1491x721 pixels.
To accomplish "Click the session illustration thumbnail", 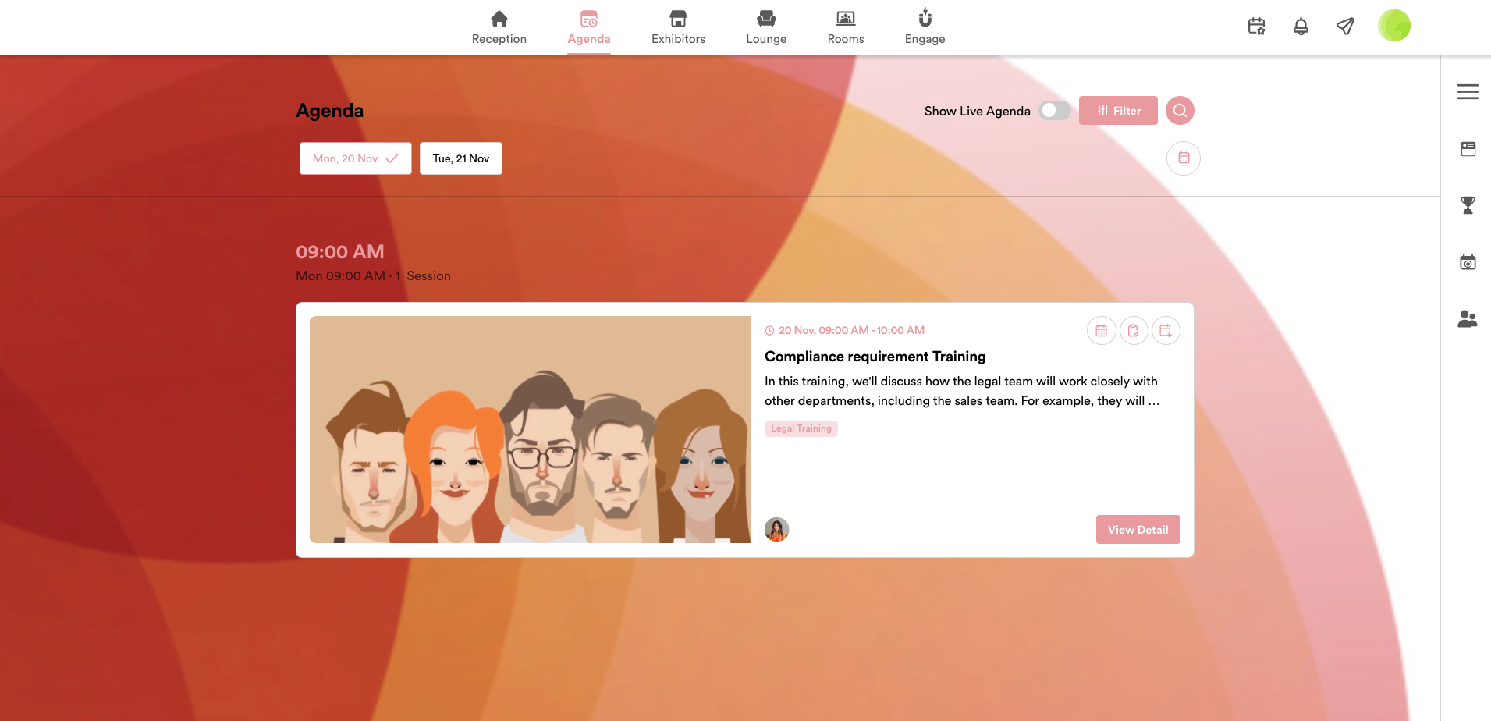I will click(x=531, y=429).
